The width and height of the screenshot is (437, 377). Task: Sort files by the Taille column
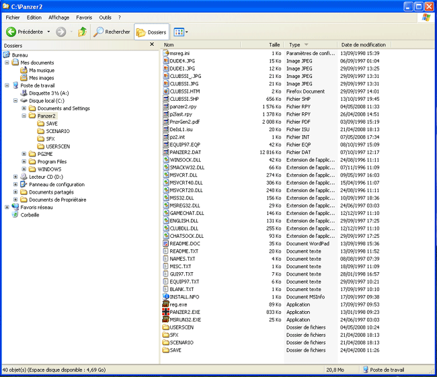tap(262, 44)
